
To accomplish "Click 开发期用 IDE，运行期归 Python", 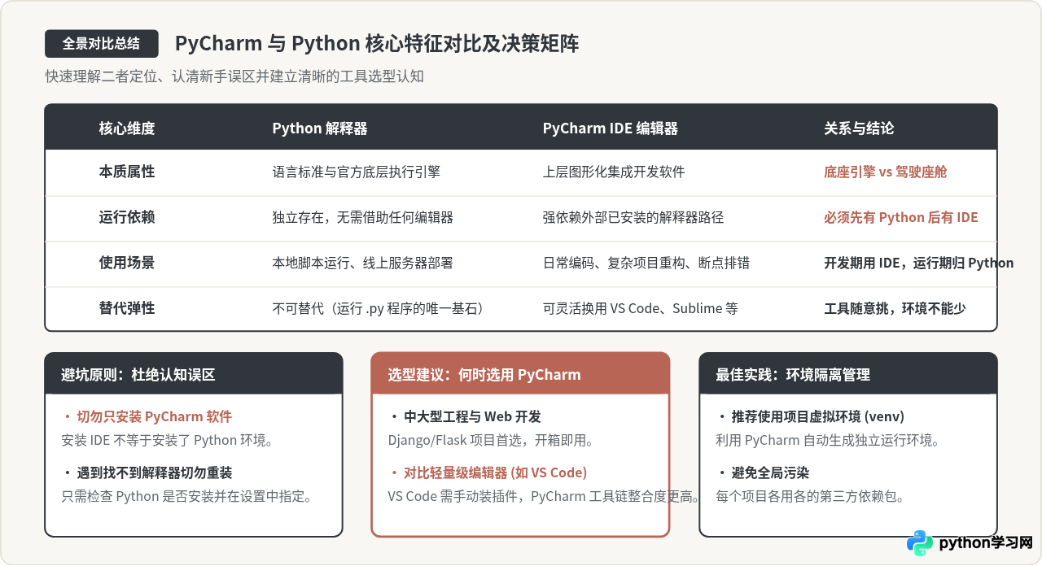I will (x=919, y=263).
